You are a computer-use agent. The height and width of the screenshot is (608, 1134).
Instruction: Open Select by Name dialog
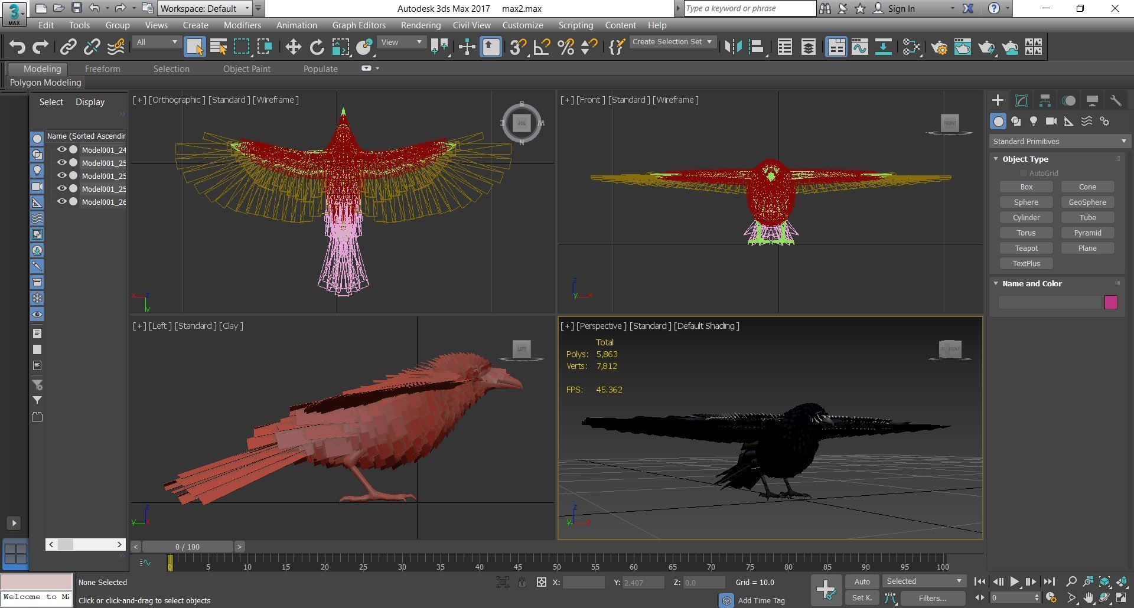point(219,47)
